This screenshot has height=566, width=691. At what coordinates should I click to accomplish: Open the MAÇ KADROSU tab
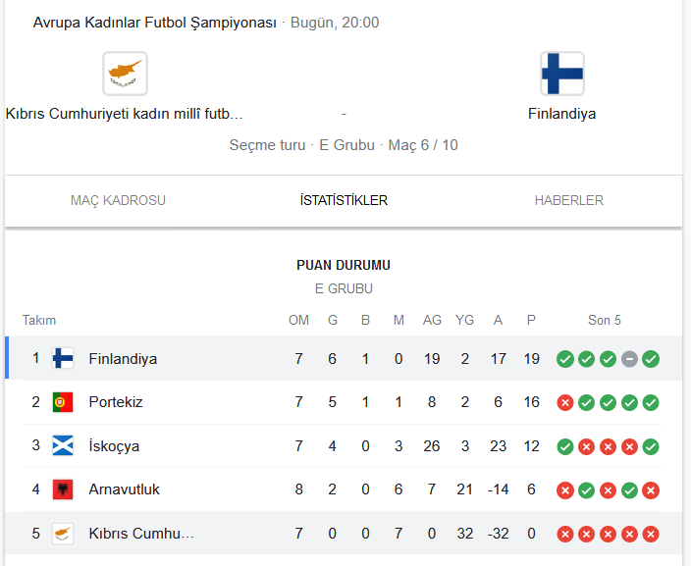(118, 200)
